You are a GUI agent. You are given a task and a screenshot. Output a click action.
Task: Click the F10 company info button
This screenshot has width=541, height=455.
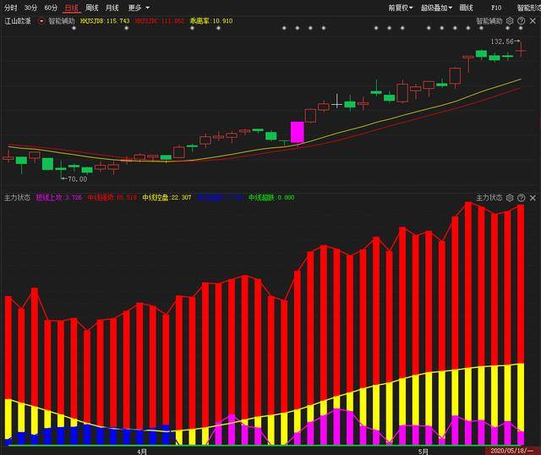(x=496, y=7)
